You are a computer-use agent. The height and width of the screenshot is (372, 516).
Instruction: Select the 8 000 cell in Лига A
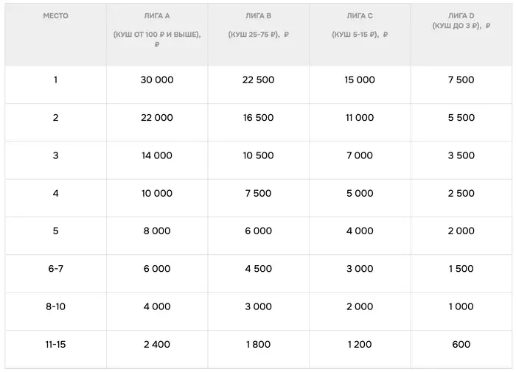(157, 231)
